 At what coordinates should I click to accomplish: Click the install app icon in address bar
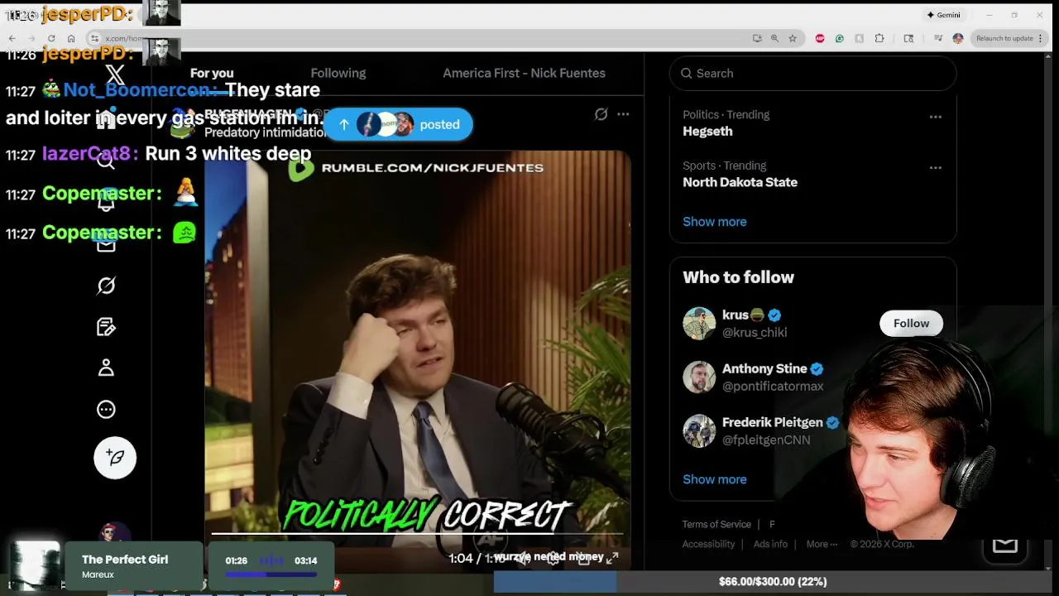pos(757,38)
